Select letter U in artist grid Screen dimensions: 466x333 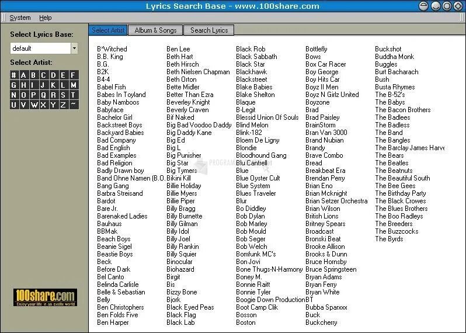13,105
